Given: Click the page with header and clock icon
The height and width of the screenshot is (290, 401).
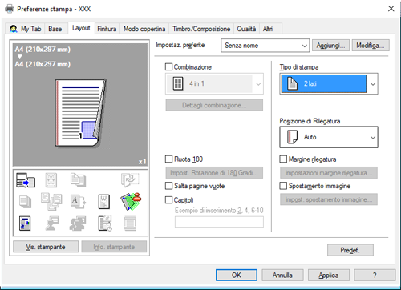Looking at the screenshot, I should click(105, 223).
